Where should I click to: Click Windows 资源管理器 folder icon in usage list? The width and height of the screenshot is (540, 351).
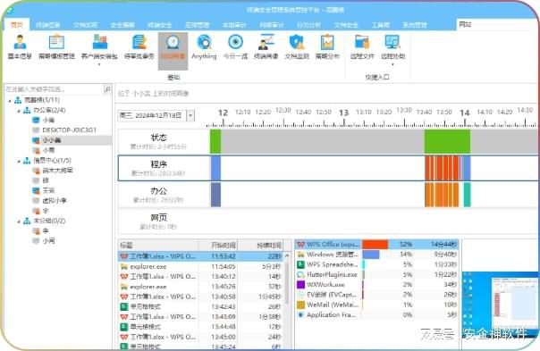click(300, 255)
